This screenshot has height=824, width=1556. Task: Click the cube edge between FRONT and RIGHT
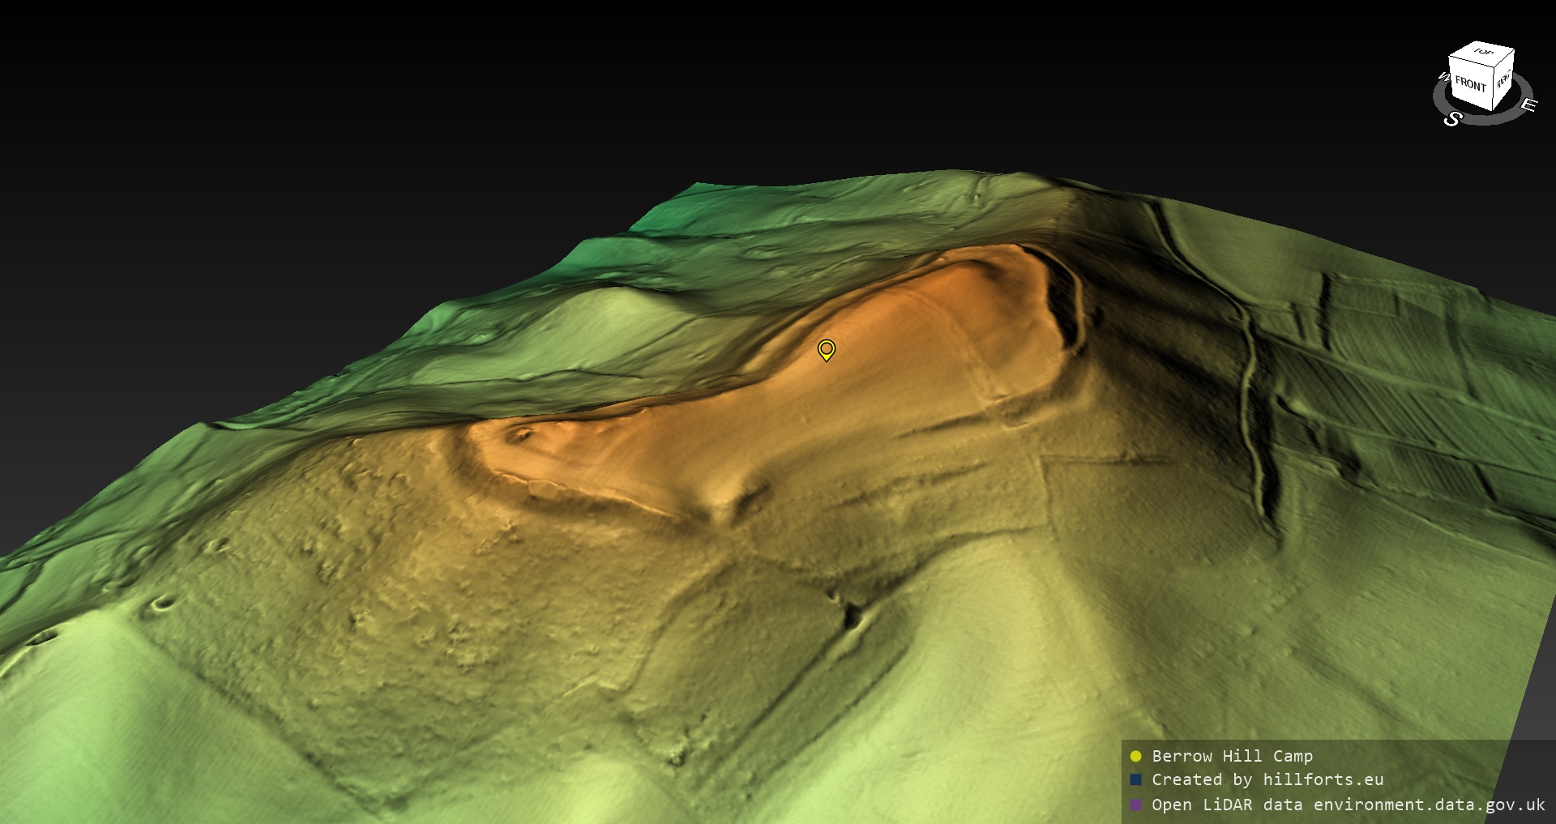[1494, 89]
